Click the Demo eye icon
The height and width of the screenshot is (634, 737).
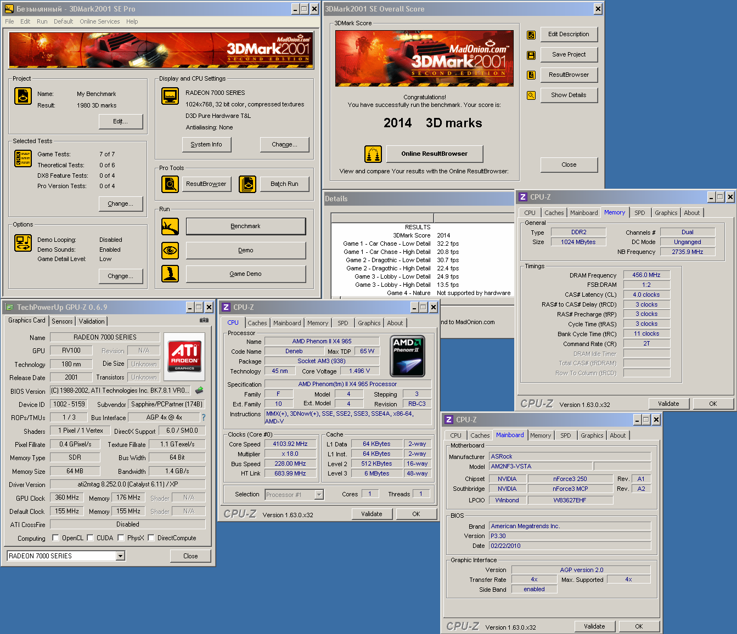(x=170, y=250)
